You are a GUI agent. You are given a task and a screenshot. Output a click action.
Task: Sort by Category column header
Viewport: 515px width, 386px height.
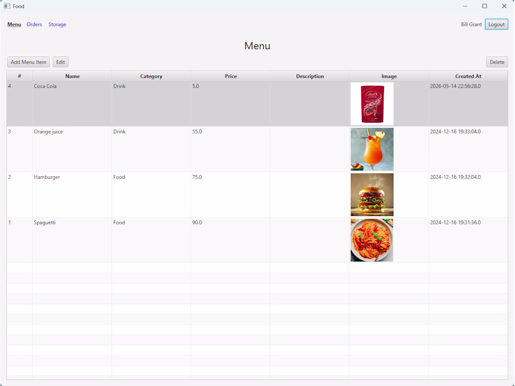151,76
